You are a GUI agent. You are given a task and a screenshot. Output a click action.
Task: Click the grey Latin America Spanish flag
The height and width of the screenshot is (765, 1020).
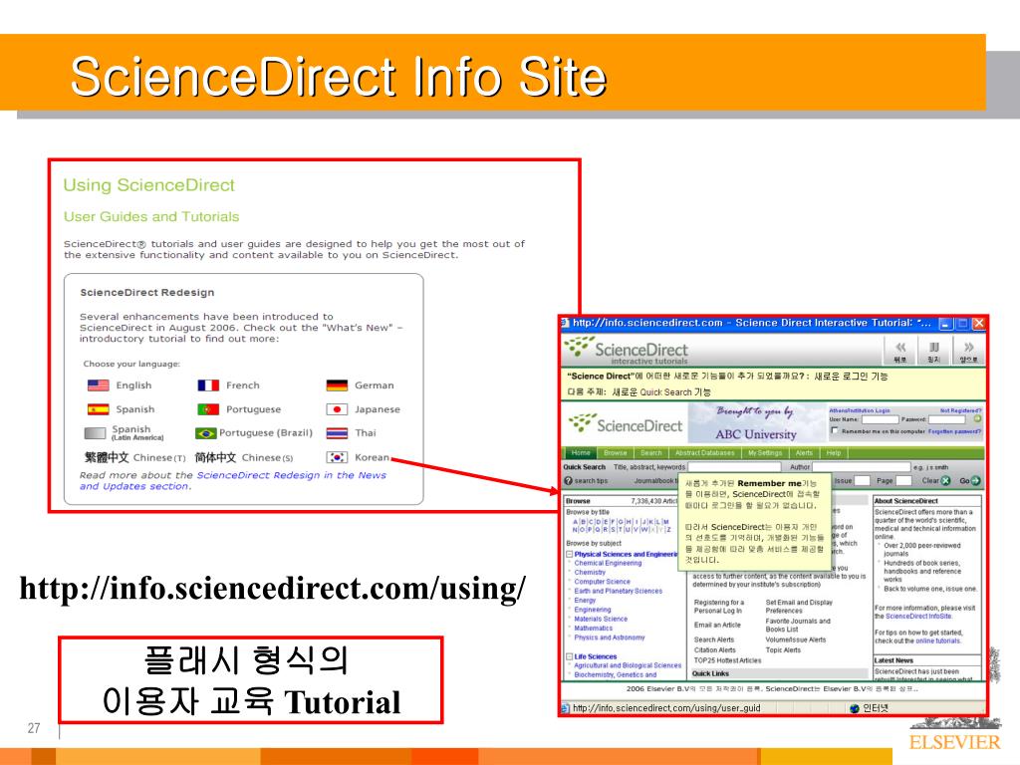[95, 433]
